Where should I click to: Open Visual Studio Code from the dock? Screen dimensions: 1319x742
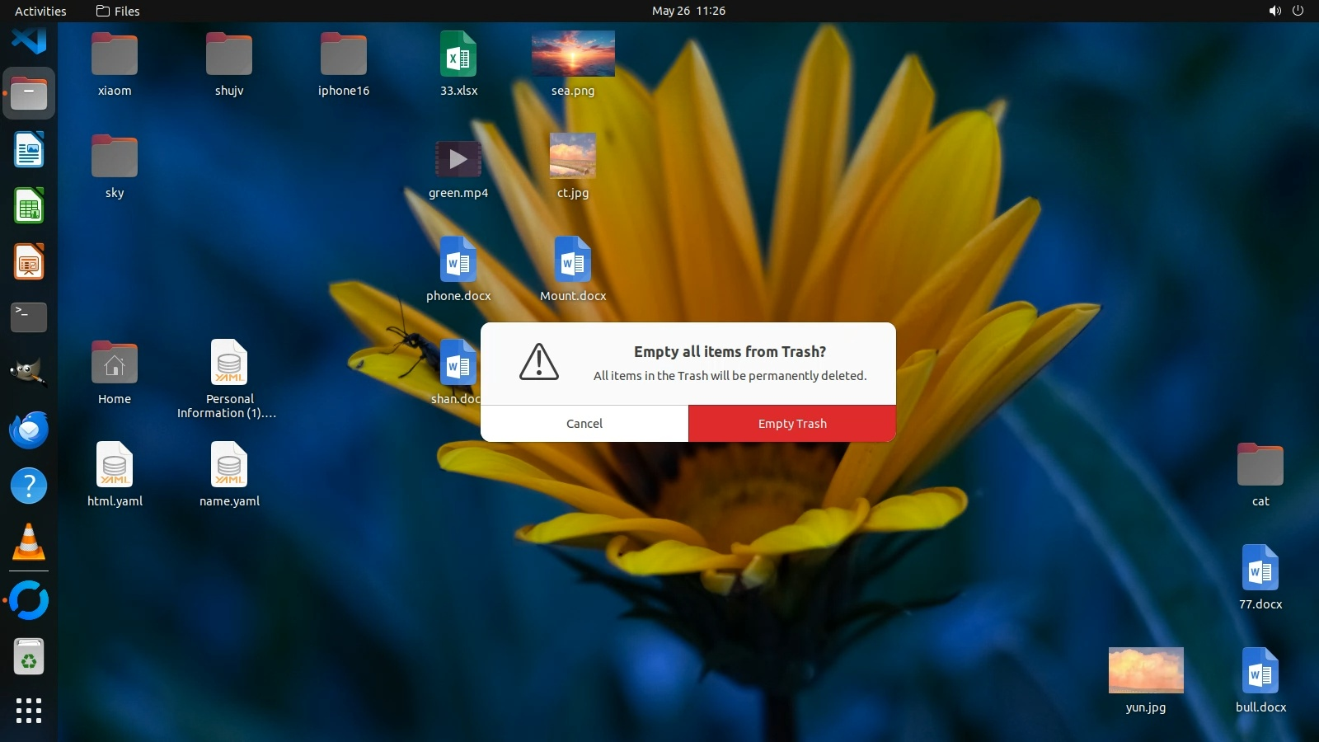[29, 39]
